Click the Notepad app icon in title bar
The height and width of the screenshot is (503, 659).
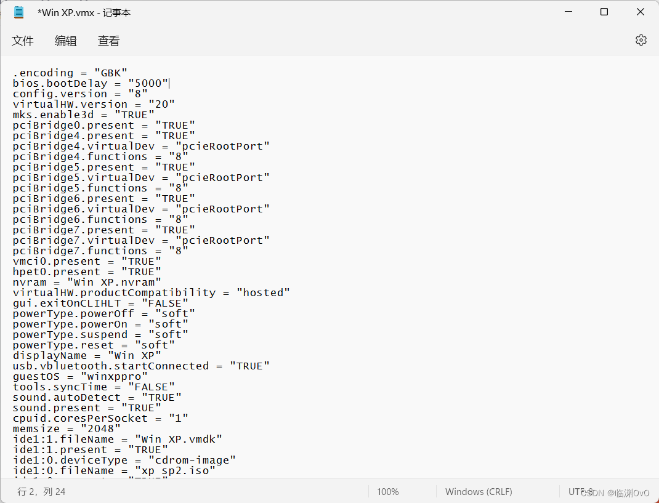click(19, 12)
